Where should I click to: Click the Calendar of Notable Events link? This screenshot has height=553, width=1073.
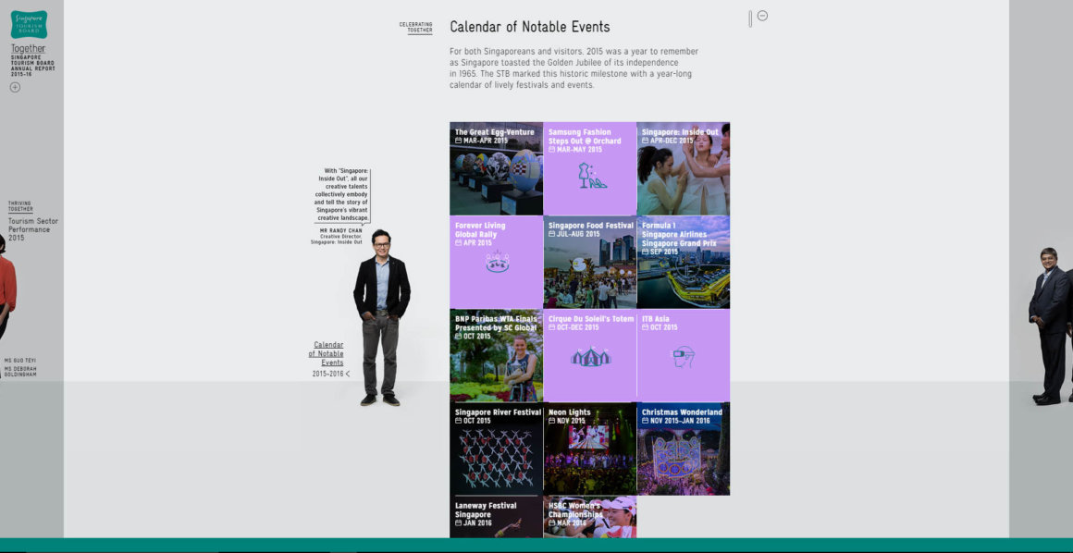[x=327, y=353]
